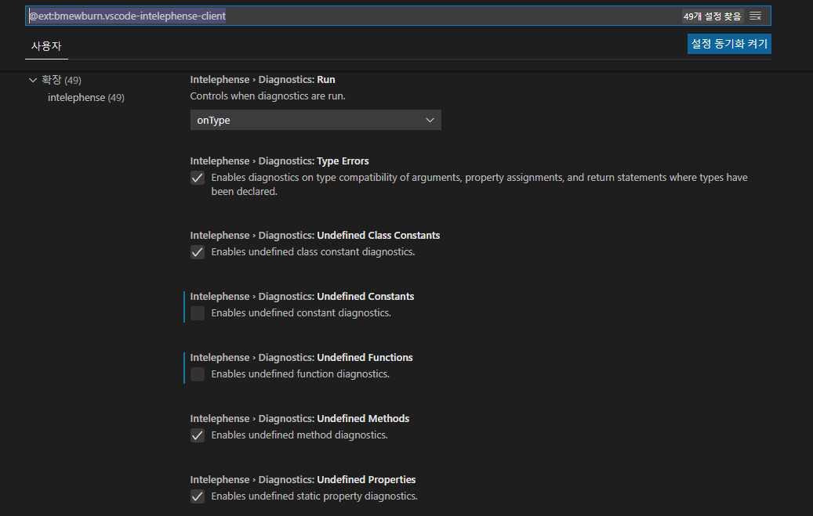Select the intelephense (49) tree item
Viewport: 813px width, 516px height.
coord(86,97)
